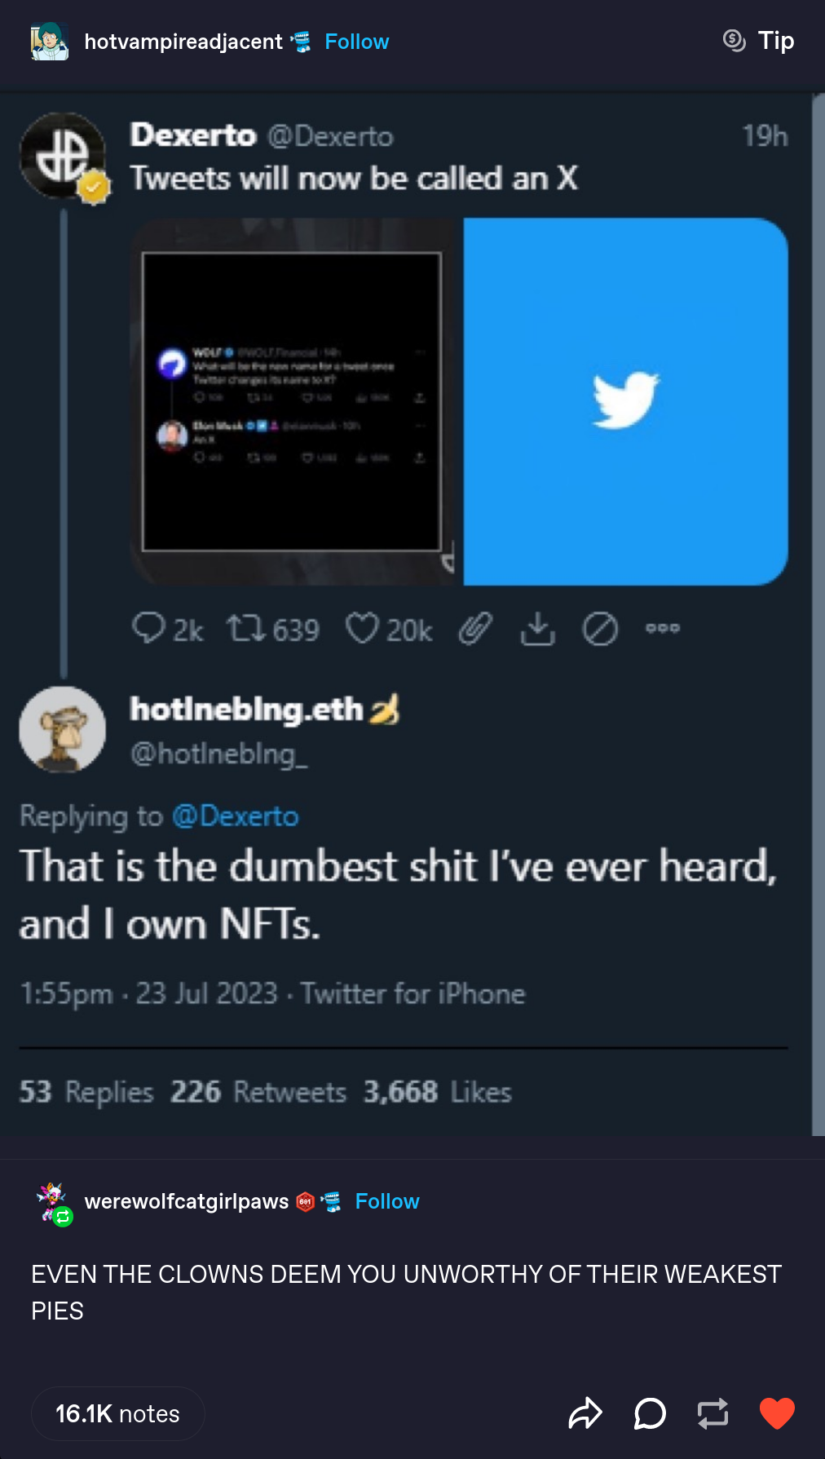
Task: Click the red badge beside werewolfcatgirlpaws
Action: point(306,1201)
